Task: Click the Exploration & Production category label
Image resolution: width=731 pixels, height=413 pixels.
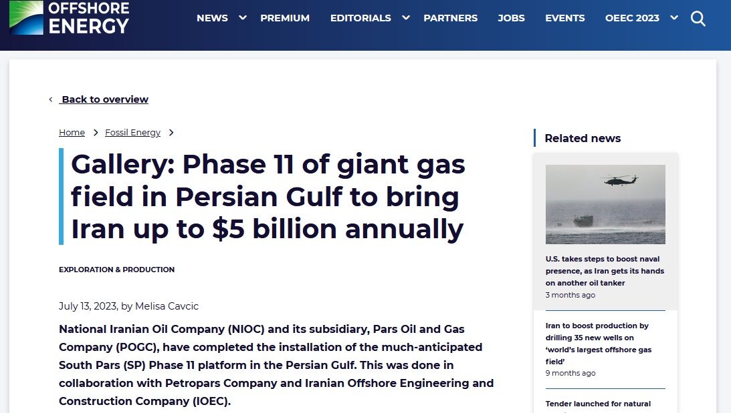Action: 116,270
